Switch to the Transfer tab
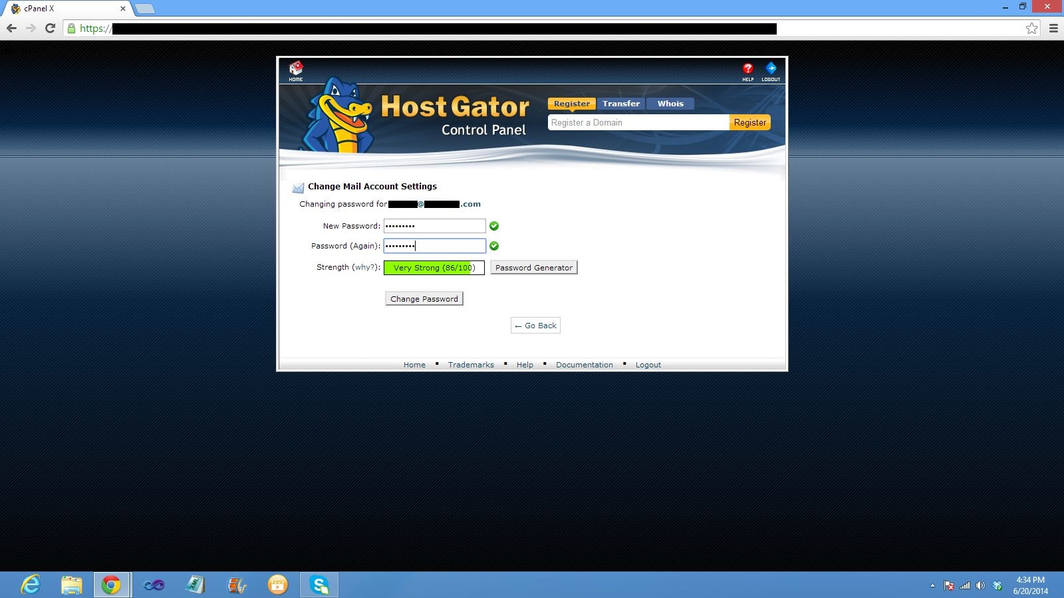Screen dimensions: 1064x598 [621, 104]
